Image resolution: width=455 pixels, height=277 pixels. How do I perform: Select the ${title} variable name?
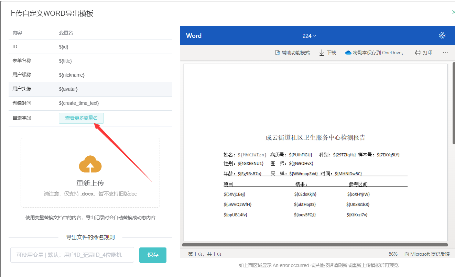(x=65, y=61)
